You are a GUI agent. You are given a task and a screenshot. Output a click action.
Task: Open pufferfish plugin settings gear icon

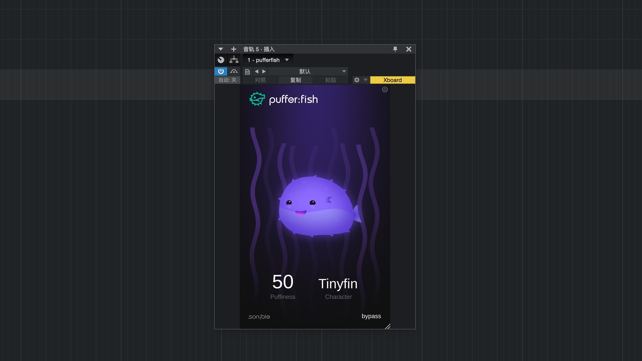(x=385, y=90)
